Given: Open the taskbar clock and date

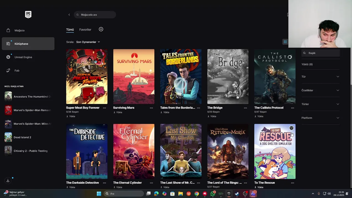Looking at the screenshot, I should (x=339, y=194).
